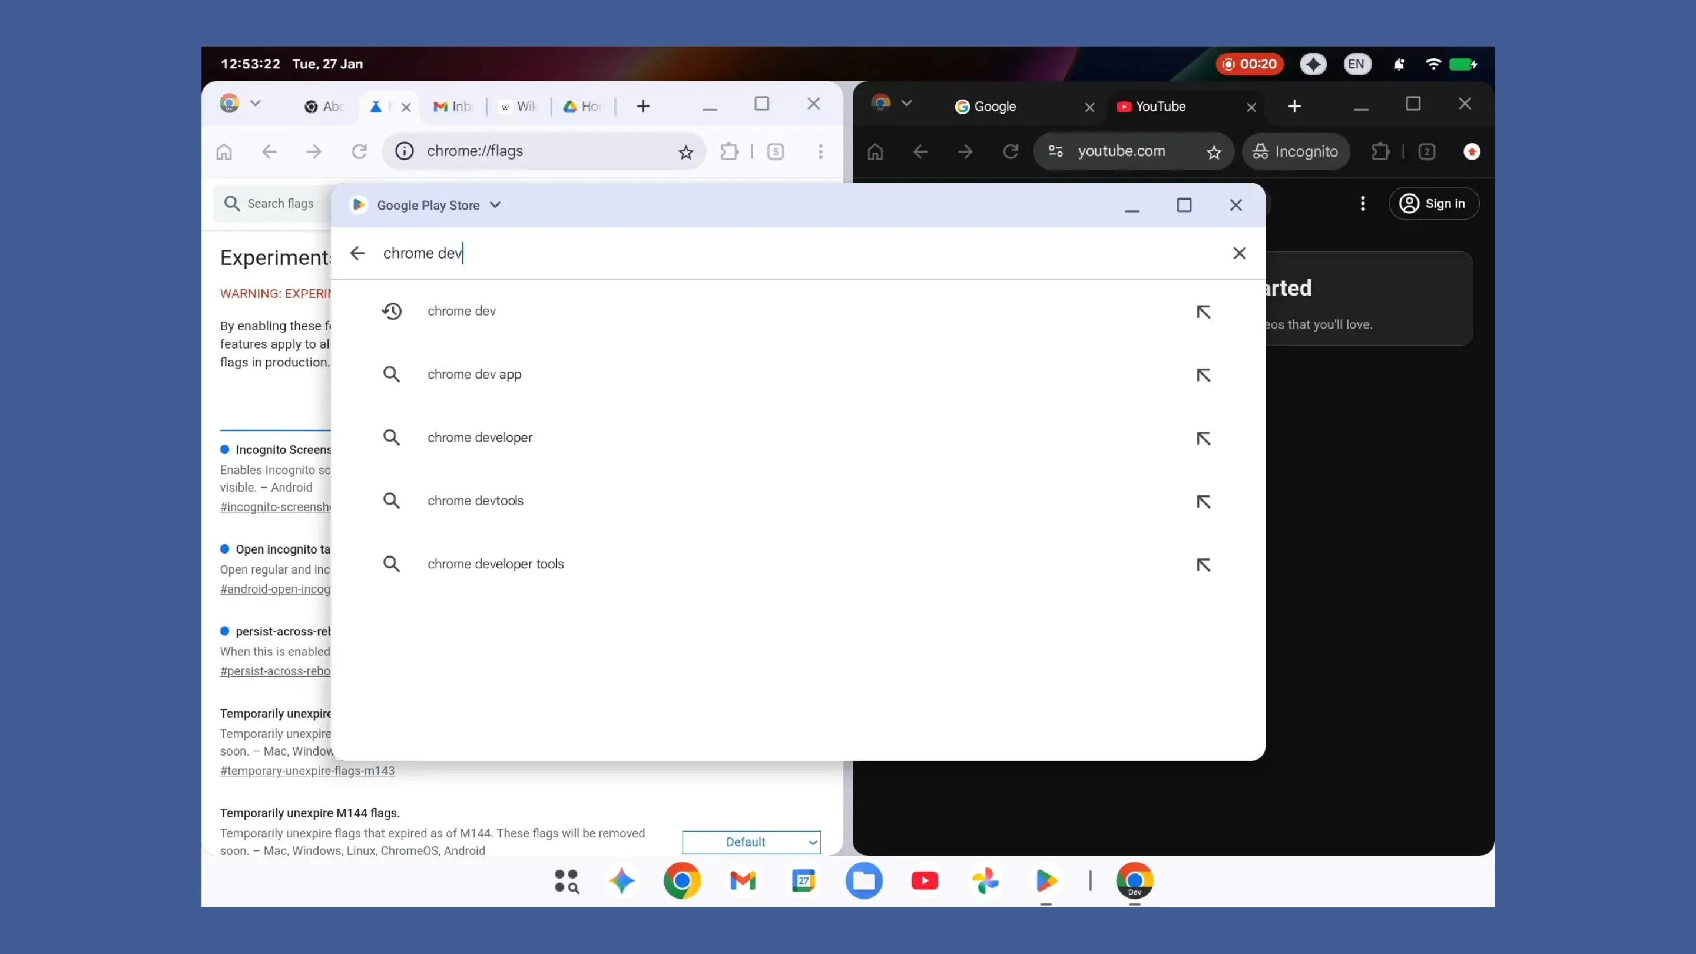The width and height of the screenshot is (1696, 954).
Task: Open the Files app from the shelf
Action: tap(865, 882)
